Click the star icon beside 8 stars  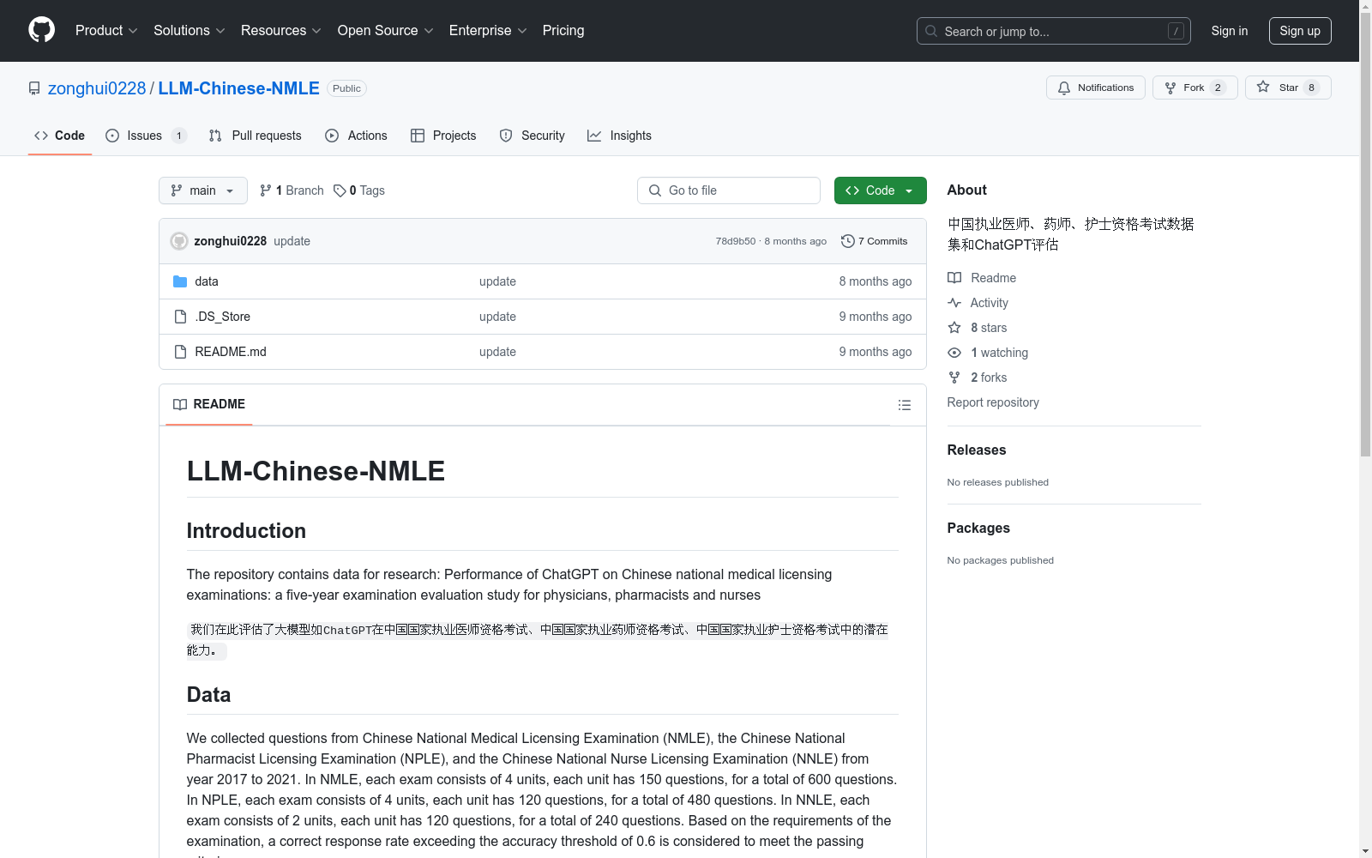[954, 328]
